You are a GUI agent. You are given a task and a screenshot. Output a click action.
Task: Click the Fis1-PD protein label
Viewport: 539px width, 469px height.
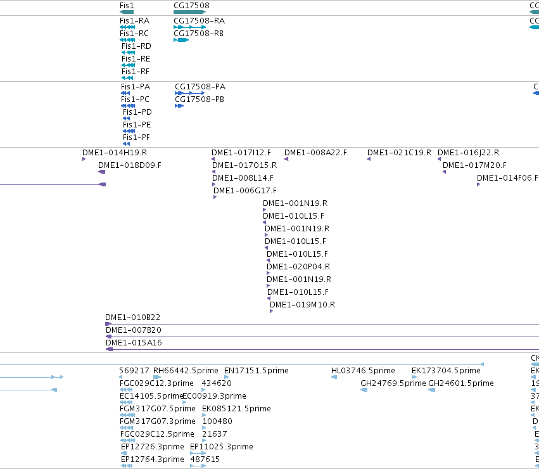click(x=137, y=112)
